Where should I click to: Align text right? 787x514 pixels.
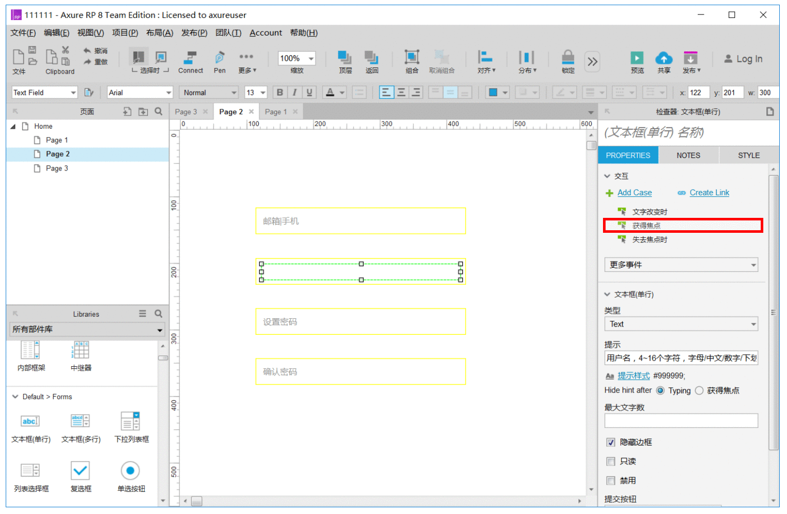click(415, 92)
